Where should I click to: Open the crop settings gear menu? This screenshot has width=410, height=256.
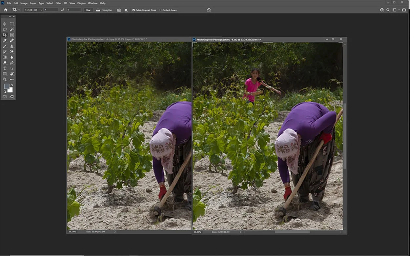126,10
